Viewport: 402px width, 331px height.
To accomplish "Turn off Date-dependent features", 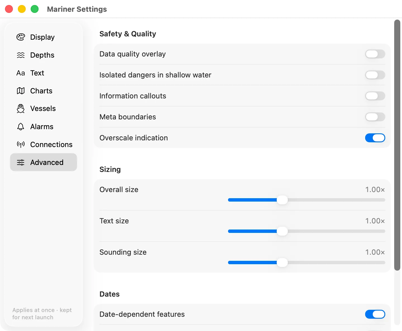I will pyautogui.click(x=375, y=314).
